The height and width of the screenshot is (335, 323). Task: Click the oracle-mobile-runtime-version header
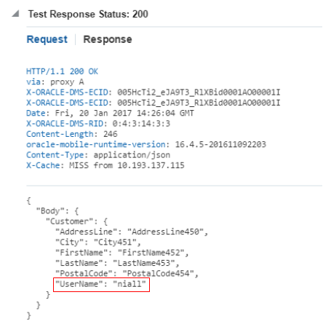click(x=146, y=144)
